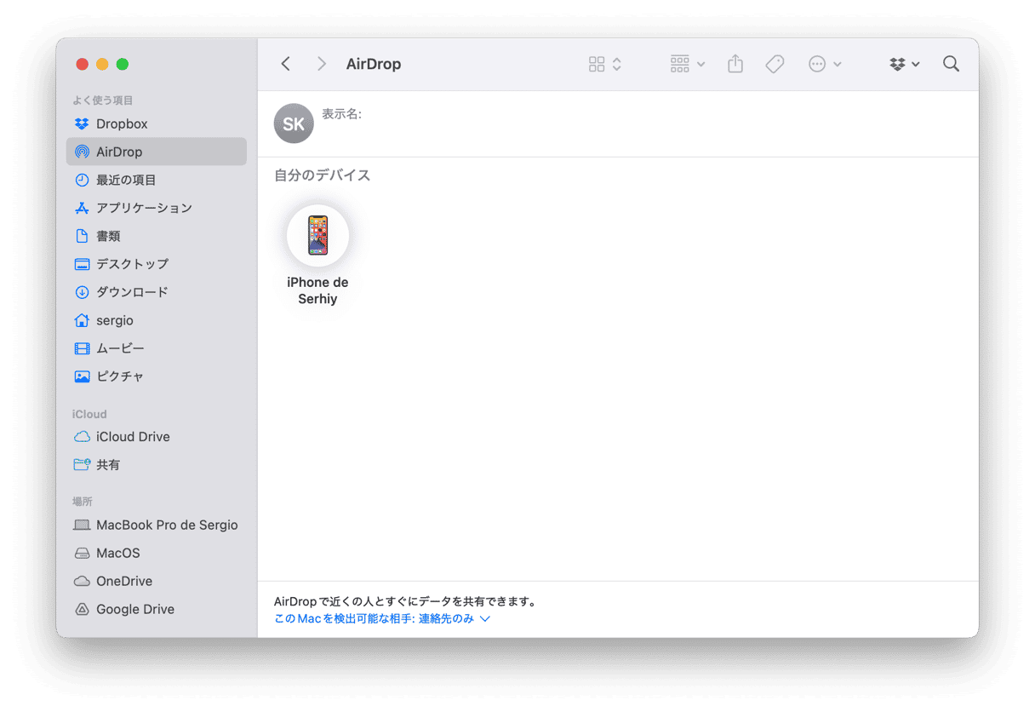Open the More actions ellipsis menu
This screenshot has width=1035, height=712.
[x=825, y=64]
